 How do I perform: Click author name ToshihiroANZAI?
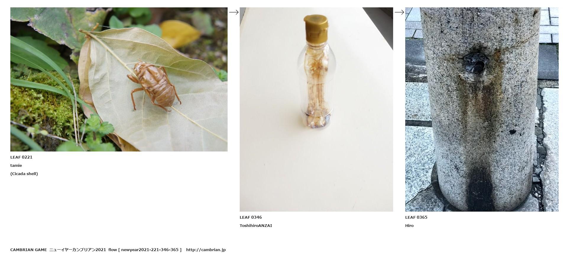(256, 225)
